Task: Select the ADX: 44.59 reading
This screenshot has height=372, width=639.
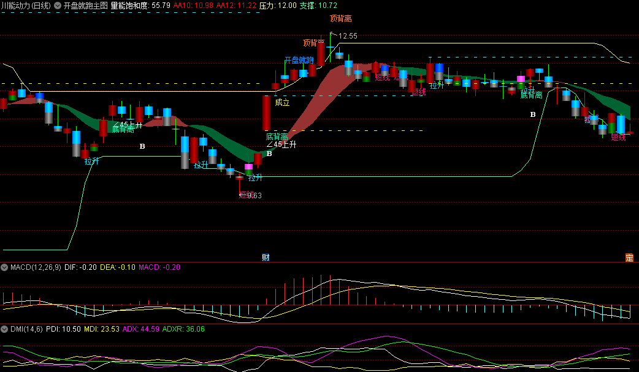Action: pyautogui.click(x=141, y=329)
